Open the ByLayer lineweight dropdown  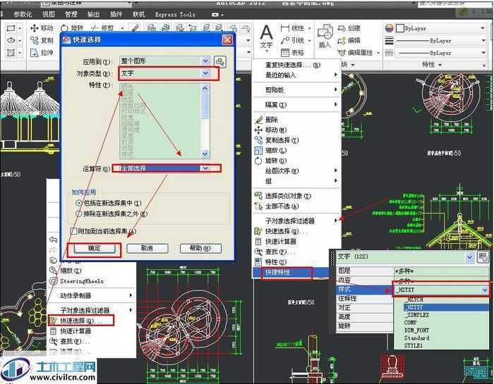pos(440,41)
